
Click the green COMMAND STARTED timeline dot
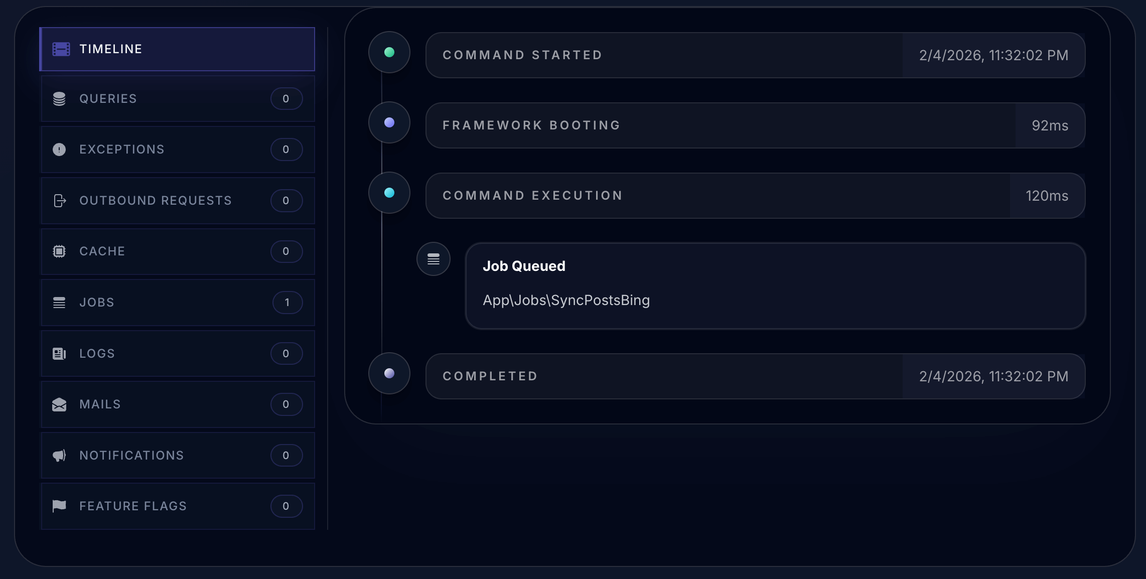click(389, 52)
